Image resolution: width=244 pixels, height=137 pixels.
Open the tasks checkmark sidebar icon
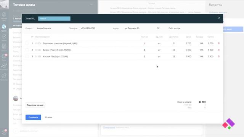tap(4, 37)
